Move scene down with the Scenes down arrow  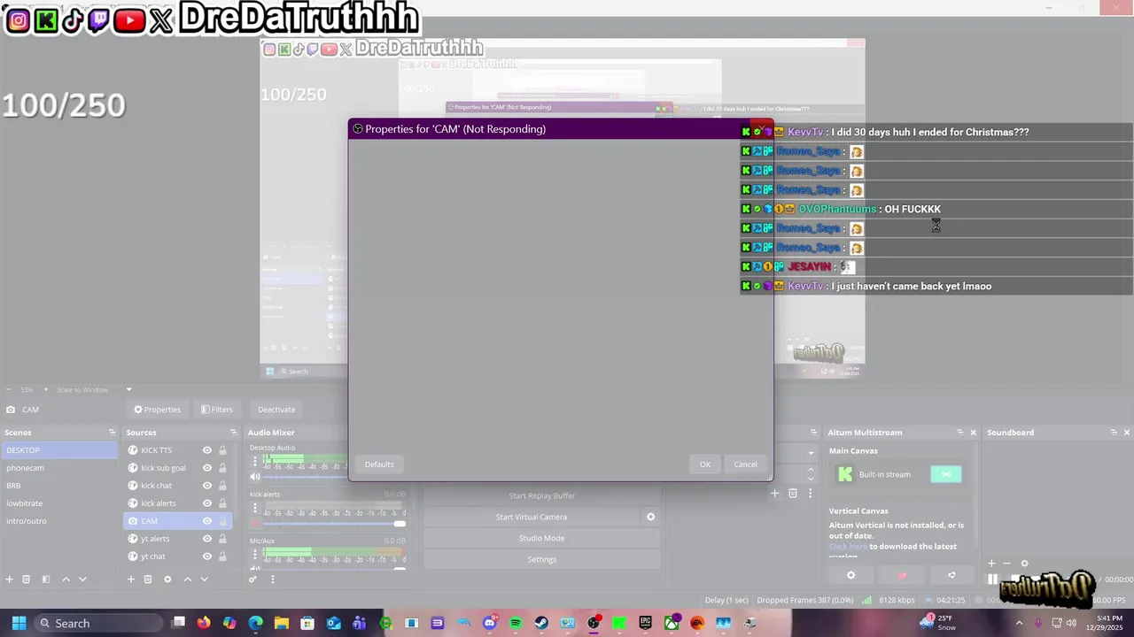pos(82,579)
